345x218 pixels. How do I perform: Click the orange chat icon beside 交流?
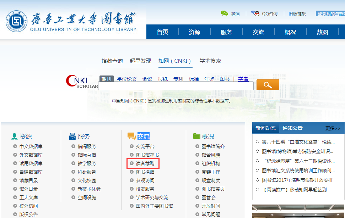click(131, 136)
